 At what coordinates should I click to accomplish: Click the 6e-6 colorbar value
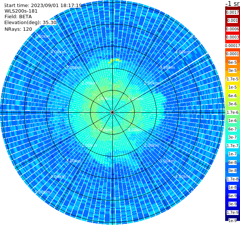pyautogui.click(x=233, y=96)
